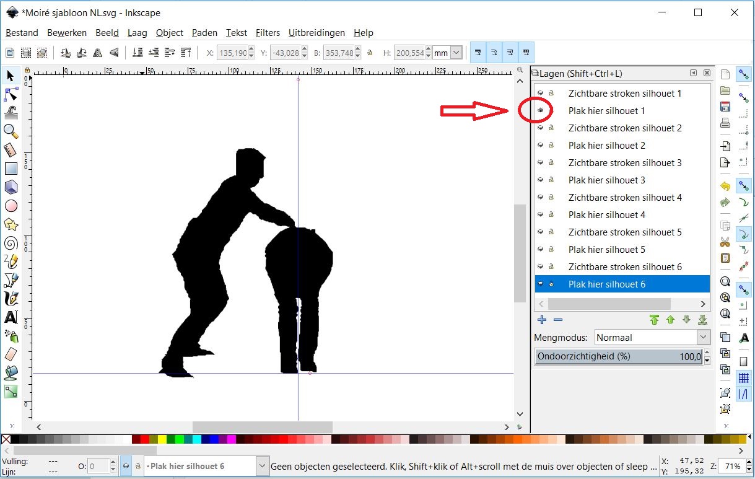Image resolution: width=755 pixels, height=479 pixels.
Task: Toggle visibility of Plak hier silhouet 4
Action: click(x=540, y=214)
